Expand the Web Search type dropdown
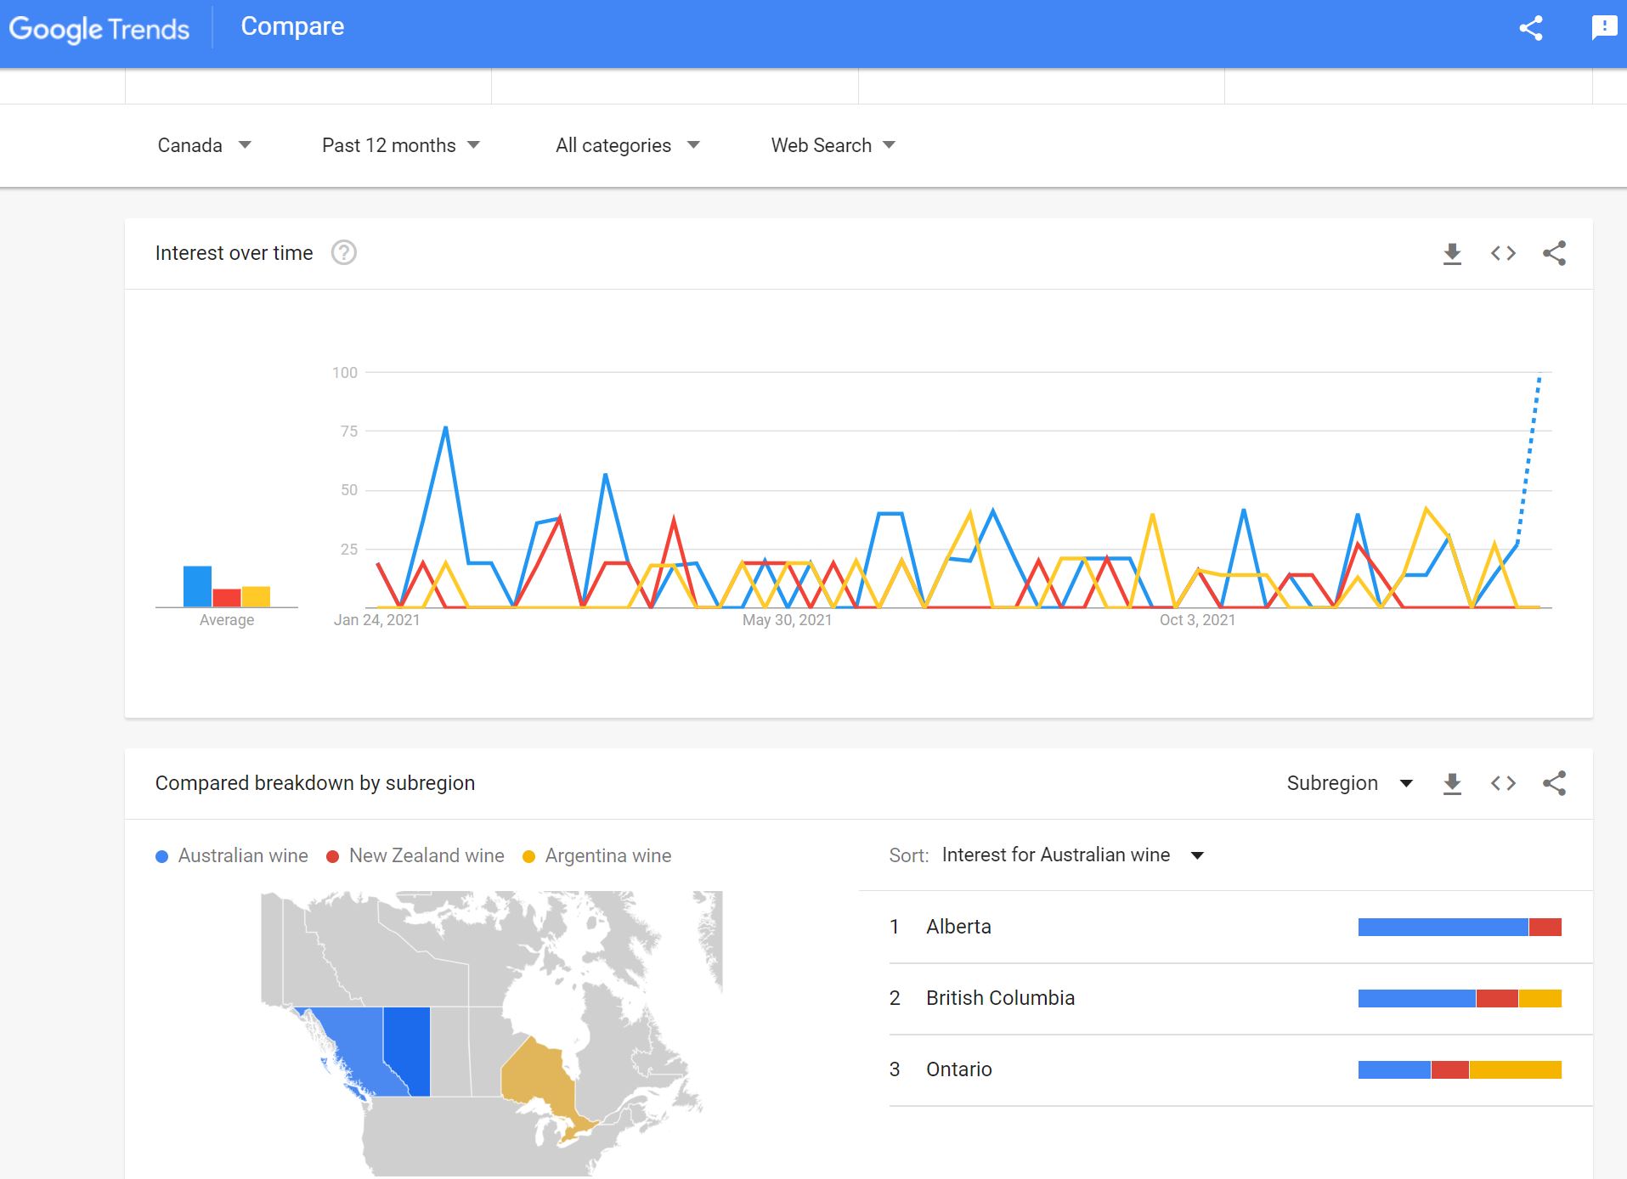Screen dimensions: 1627x1179 point(833,145)
